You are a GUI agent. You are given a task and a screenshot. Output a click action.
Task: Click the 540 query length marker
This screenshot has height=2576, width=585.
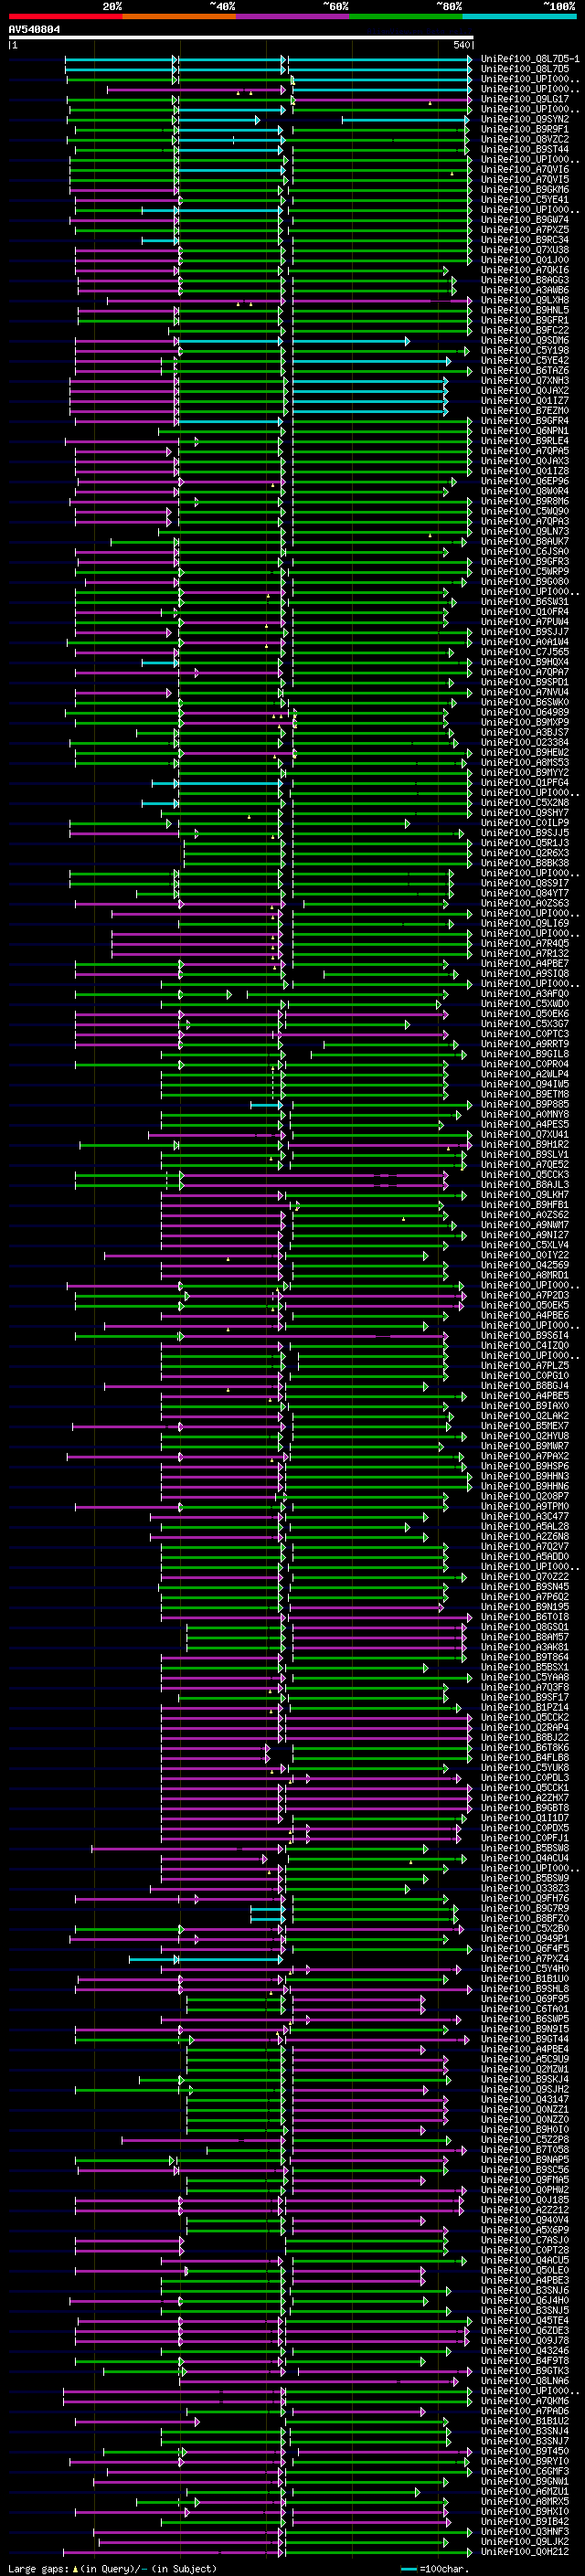462,45
